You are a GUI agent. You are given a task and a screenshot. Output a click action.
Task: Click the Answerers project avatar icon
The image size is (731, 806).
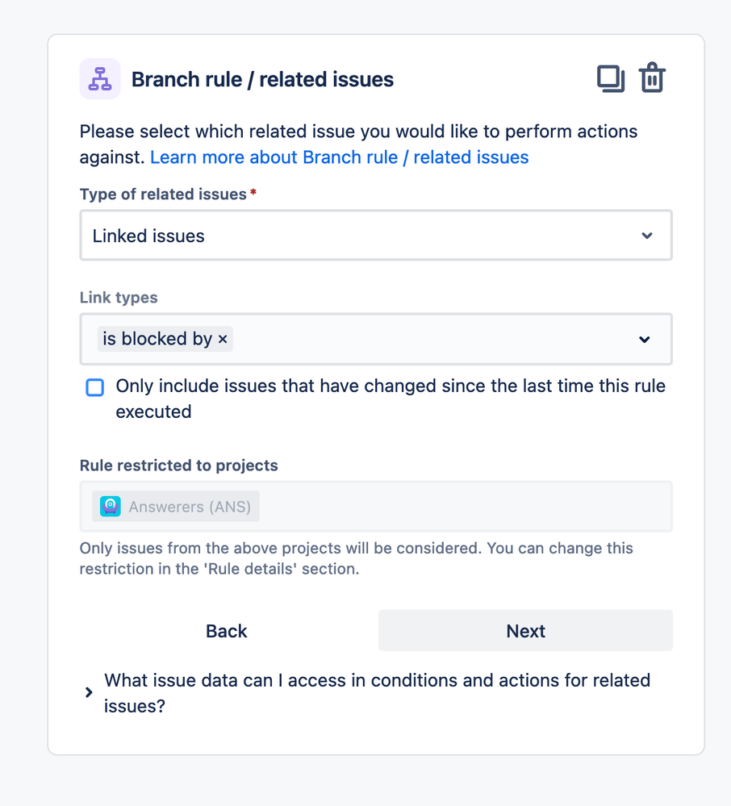(x=111, y=507)
